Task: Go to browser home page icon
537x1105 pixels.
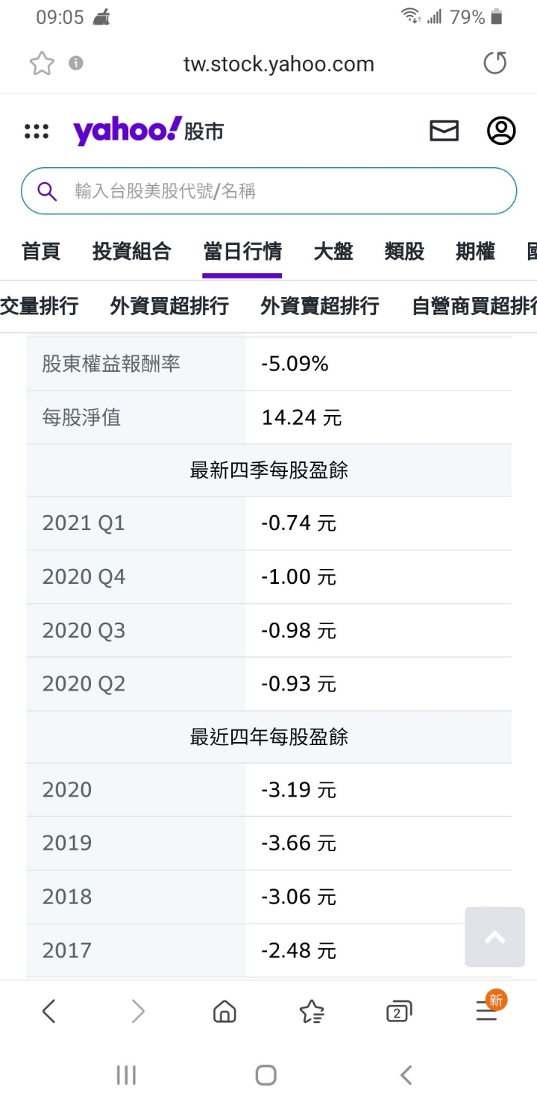Action: coord(224,1012)
